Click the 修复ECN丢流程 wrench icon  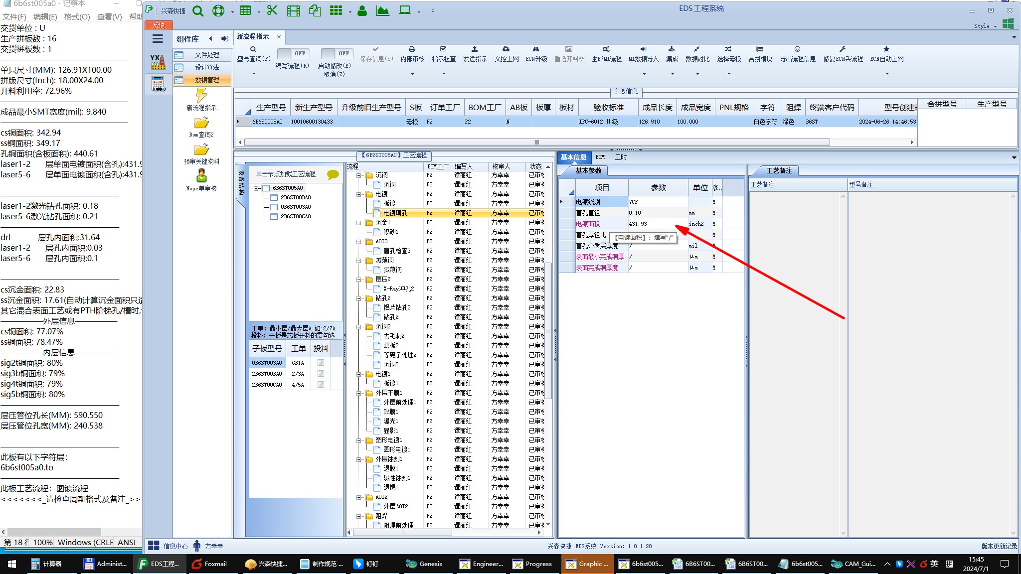point(843,50)
